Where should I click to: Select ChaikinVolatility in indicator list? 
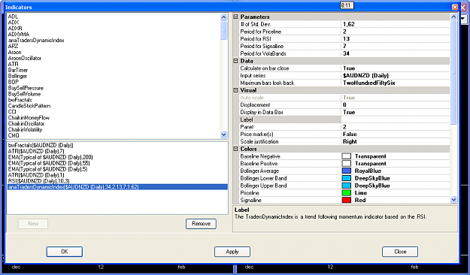pyautogui.click(x=25, y=130)
